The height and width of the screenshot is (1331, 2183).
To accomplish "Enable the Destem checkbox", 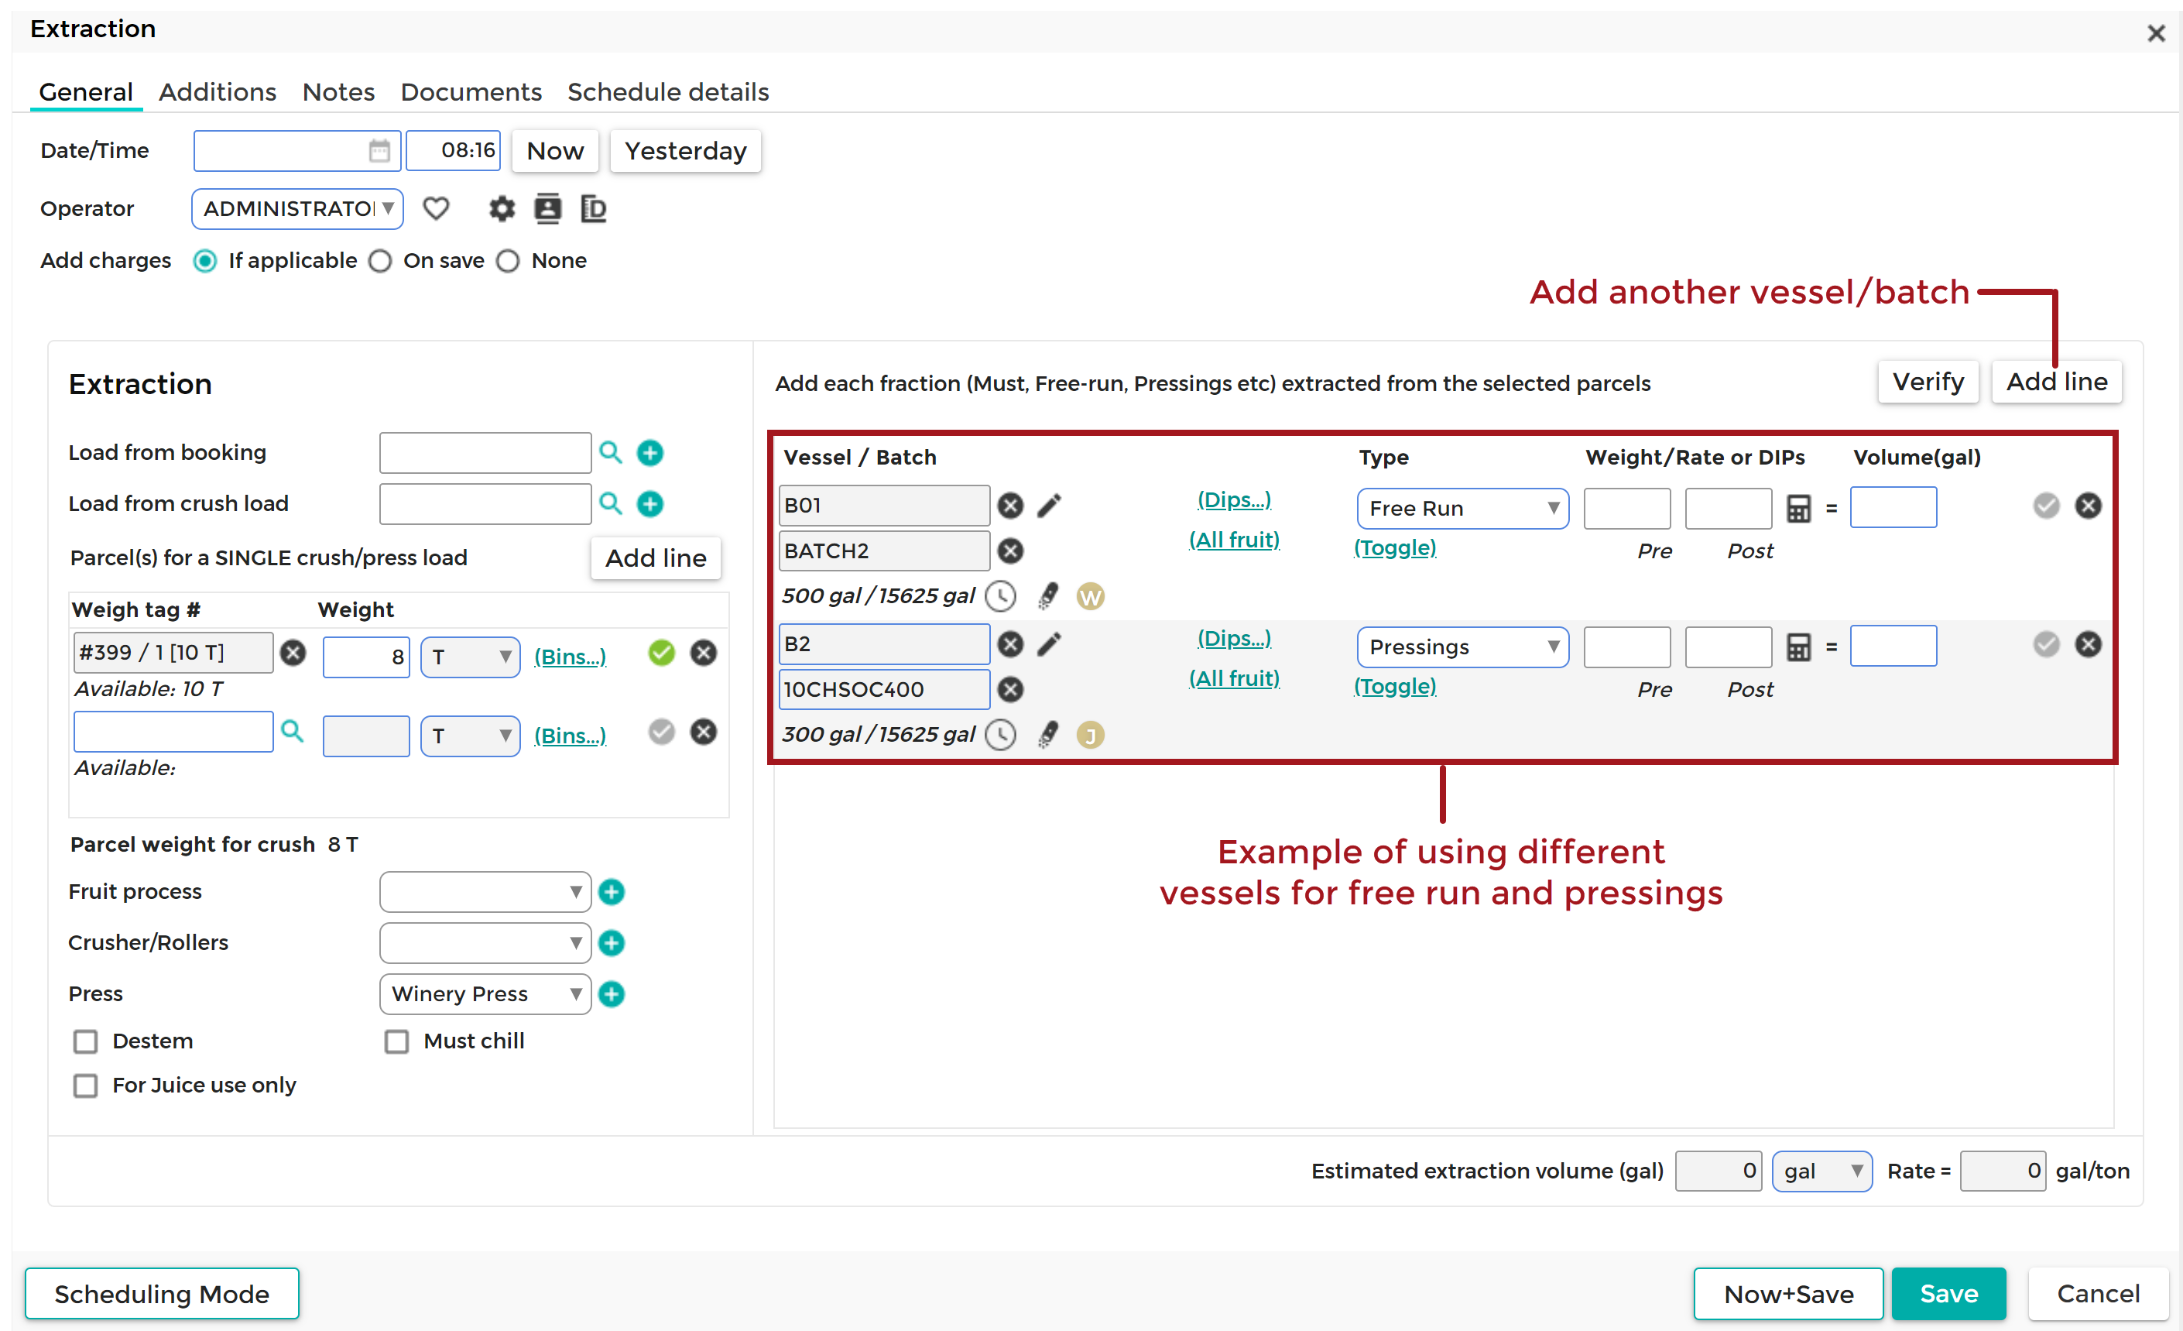I will click(x=86, y=1041).
